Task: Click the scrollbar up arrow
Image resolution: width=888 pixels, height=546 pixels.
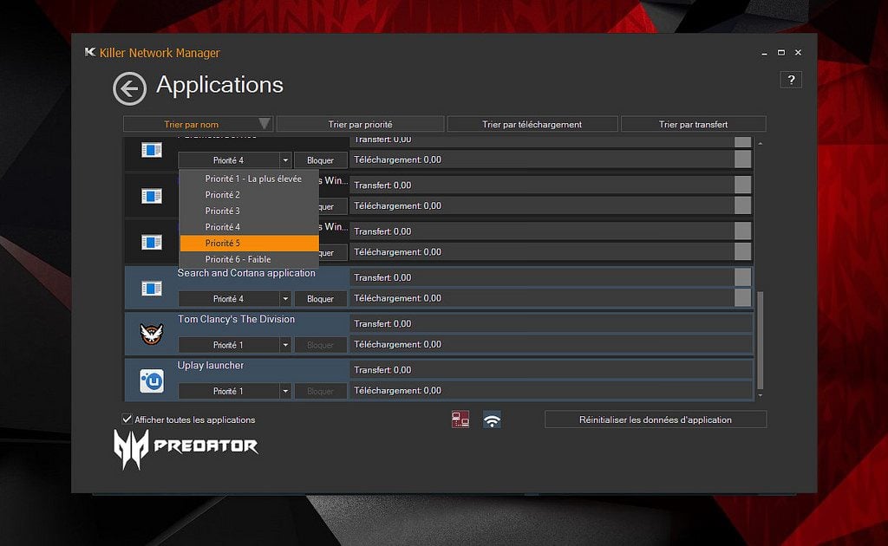Action: (760, 144)
